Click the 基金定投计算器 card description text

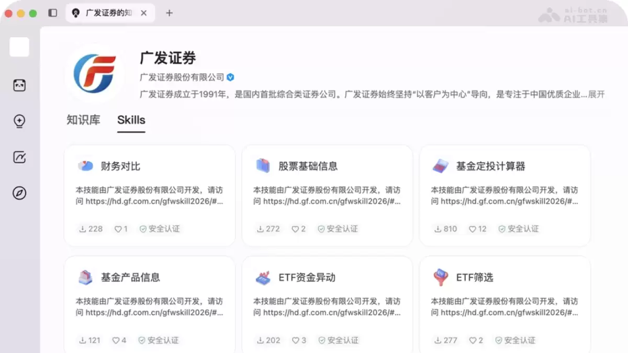504,196
